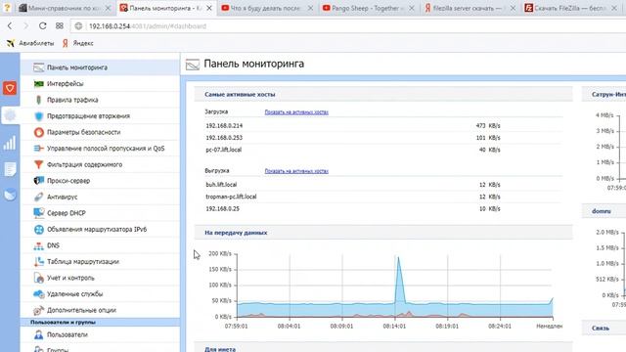Click the browser reload button
626x352 pixels.
[42, 26]
